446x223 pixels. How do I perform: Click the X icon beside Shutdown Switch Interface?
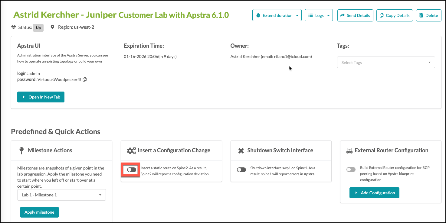click(x=241, y=150)
